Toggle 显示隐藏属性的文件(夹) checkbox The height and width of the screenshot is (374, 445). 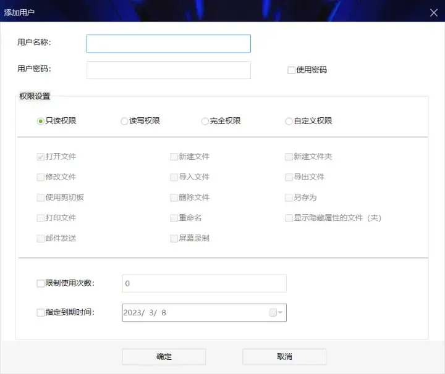(289, 218)
